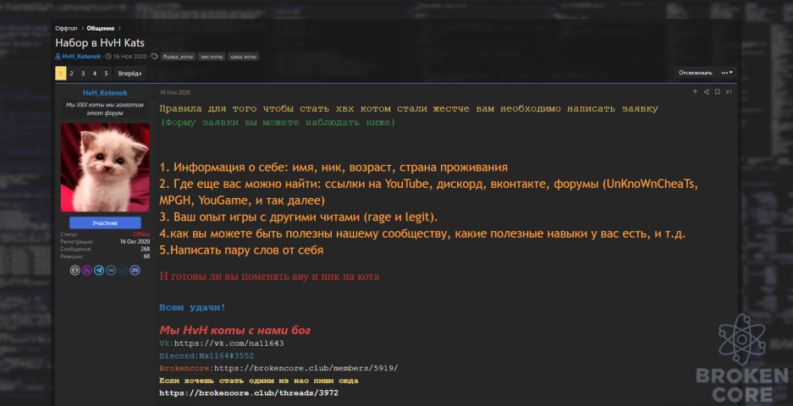
Task: Click the thread date in the header
Action: click(x=130, y=57)
